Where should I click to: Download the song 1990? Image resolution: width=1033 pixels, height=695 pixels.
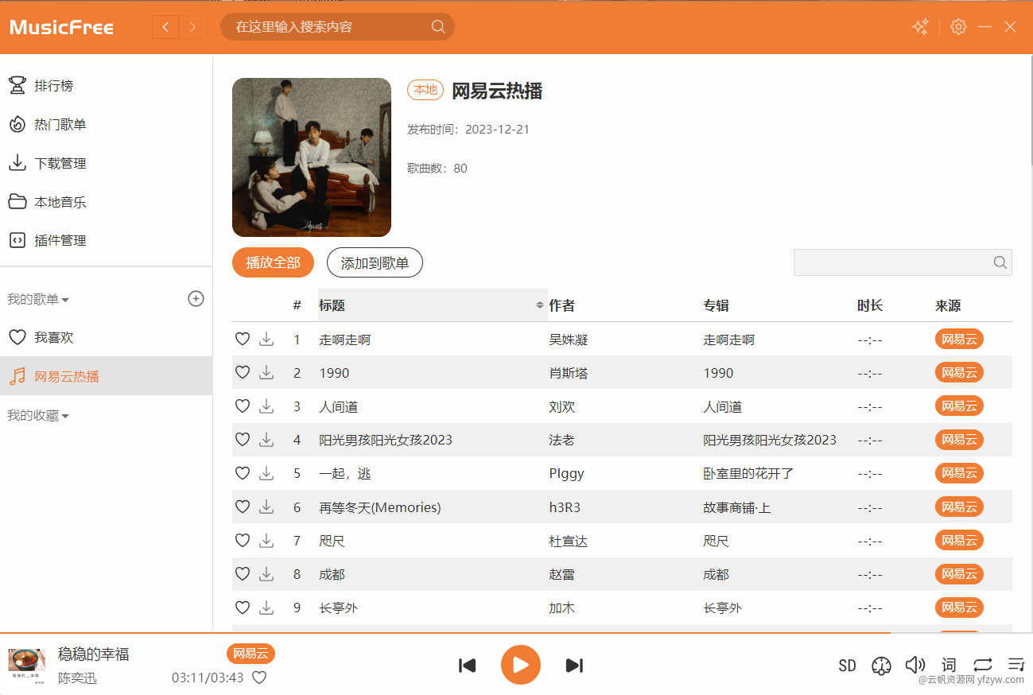266,373
